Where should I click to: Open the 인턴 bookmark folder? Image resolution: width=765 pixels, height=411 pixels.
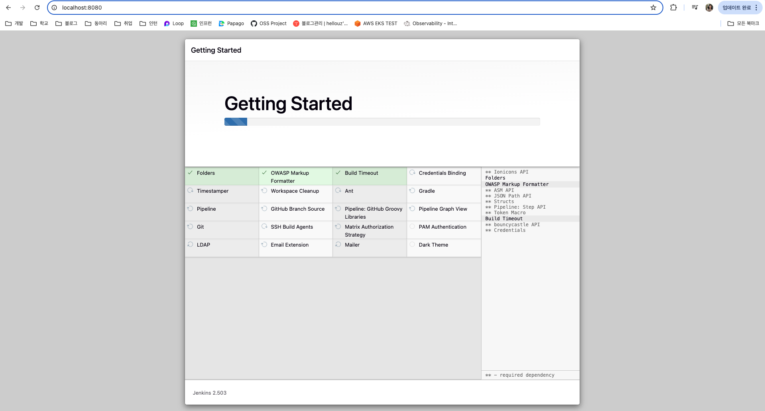click(x=148, y=24)
